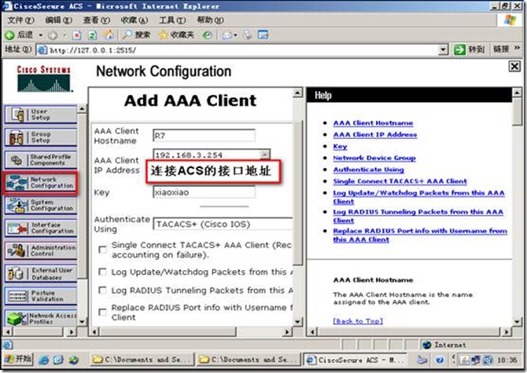Open the Back button history arrow
The image size is (527, 373).
pos(41,35)
